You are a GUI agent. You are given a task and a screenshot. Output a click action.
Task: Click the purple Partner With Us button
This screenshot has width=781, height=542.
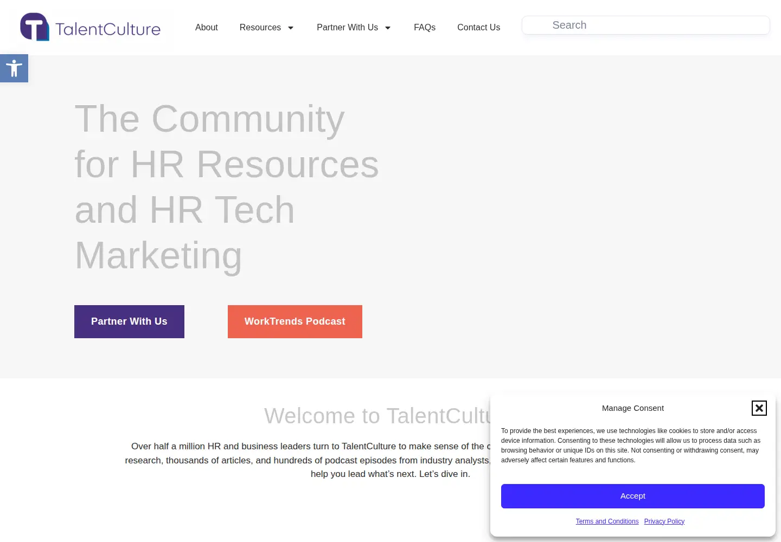pyautogui.click(x=129, y=321)
